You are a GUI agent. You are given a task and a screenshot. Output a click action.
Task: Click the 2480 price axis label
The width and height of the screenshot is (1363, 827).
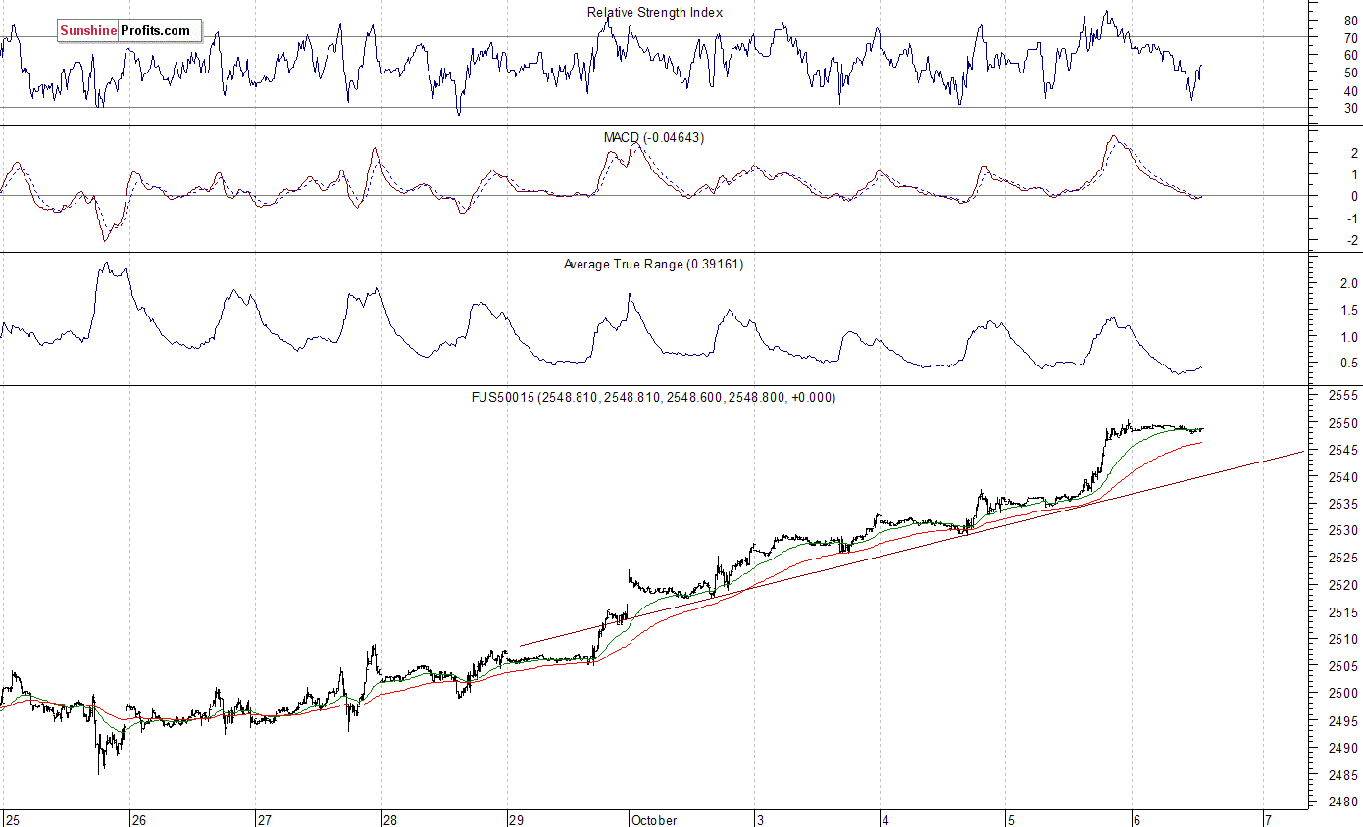pyautogui.click(x=1343, y=801)
